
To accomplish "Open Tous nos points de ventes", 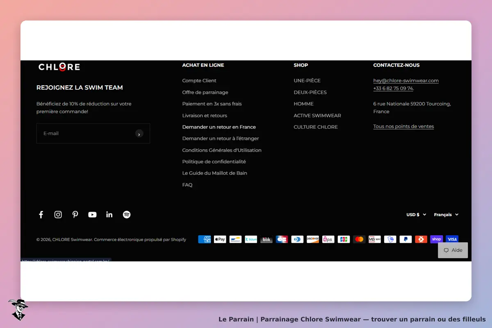I will tap(403, 126).
